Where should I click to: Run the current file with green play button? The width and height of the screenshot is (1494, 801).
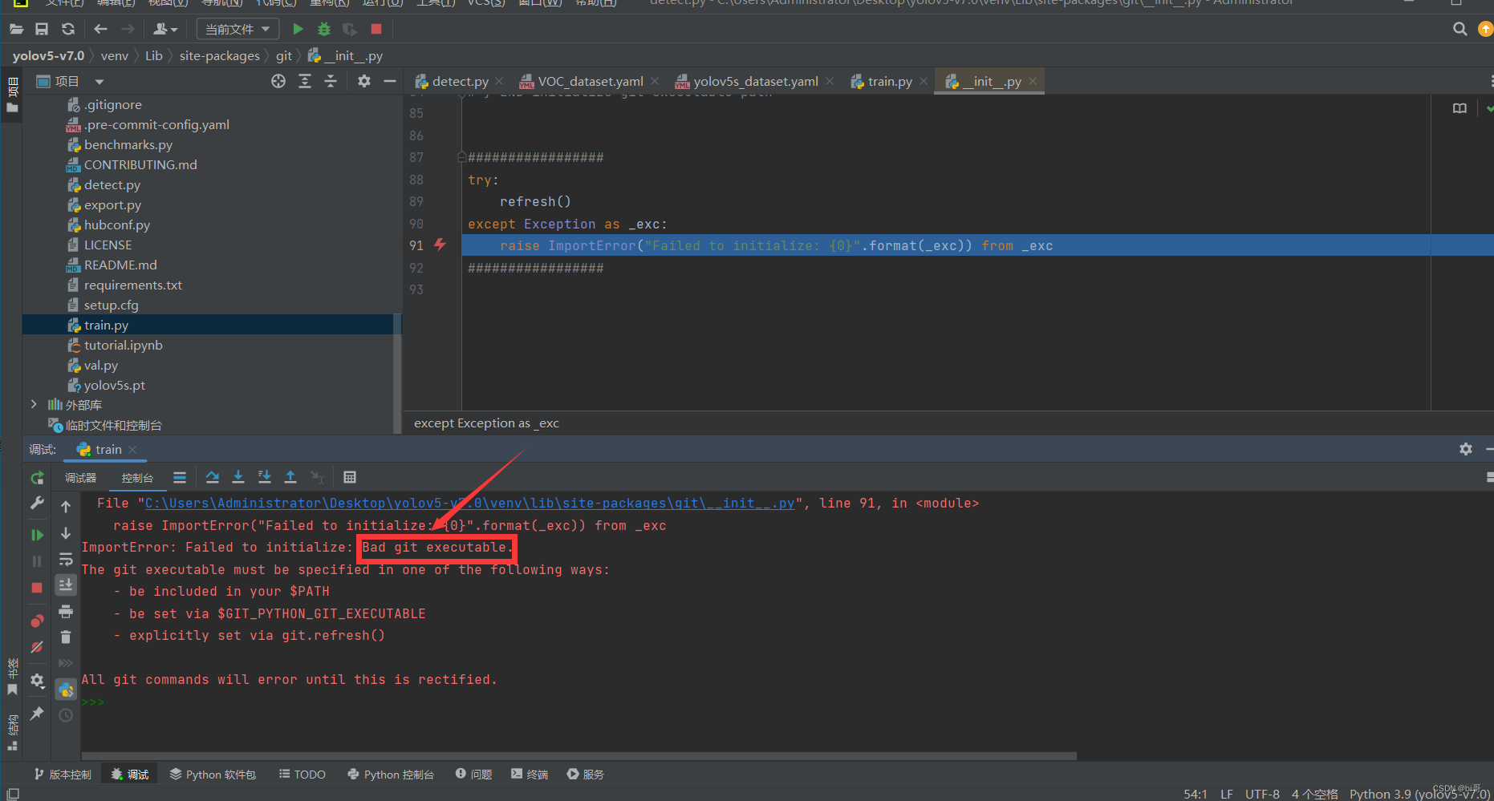click(x=298, y=29)
